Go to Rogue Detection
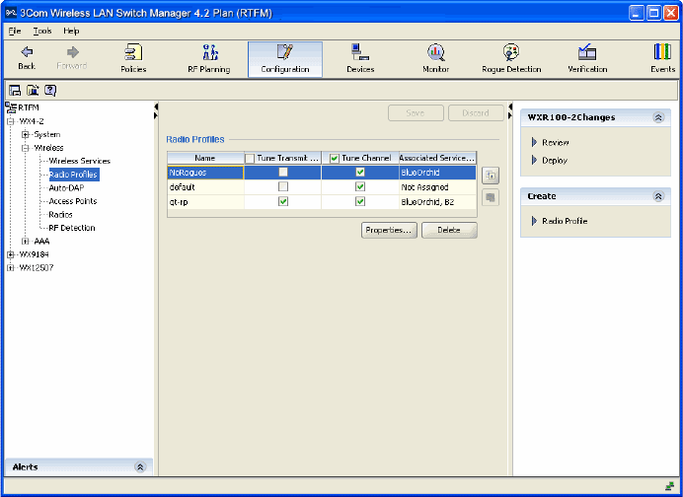The image size is (683, 497). click(511, 59)
